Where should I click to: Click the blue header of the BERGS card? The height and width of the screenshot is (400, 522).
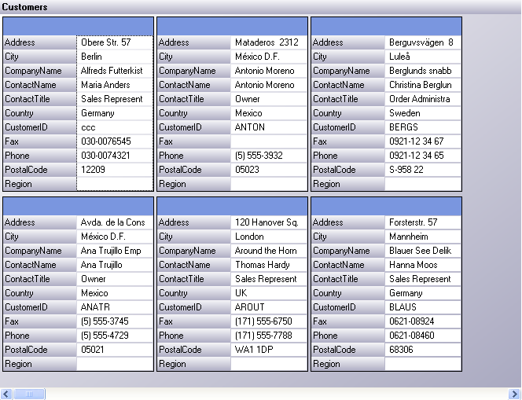point(386,26)
